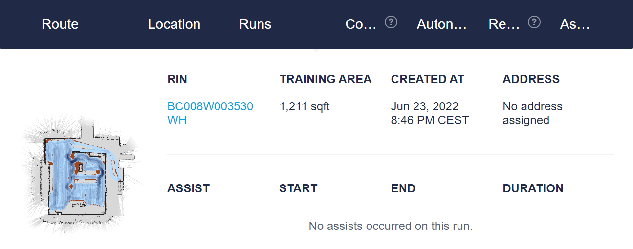Click the help icon beside the Co… column

[x=391, y=22]
